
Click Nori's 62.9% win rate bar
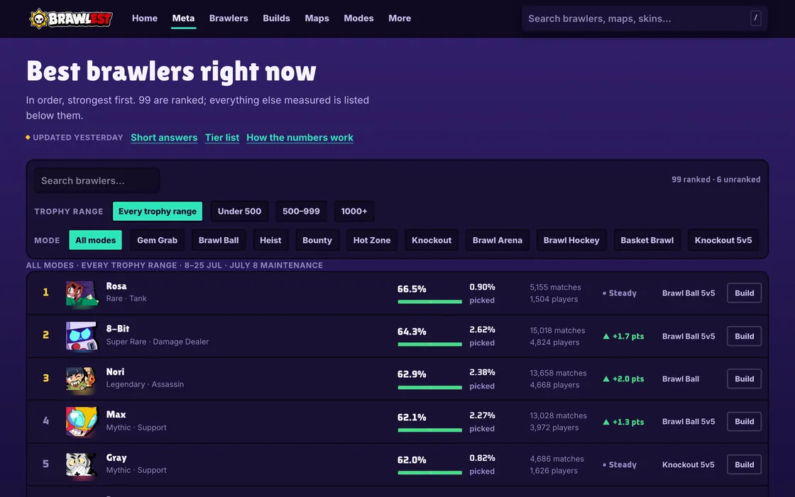[430, 388]
